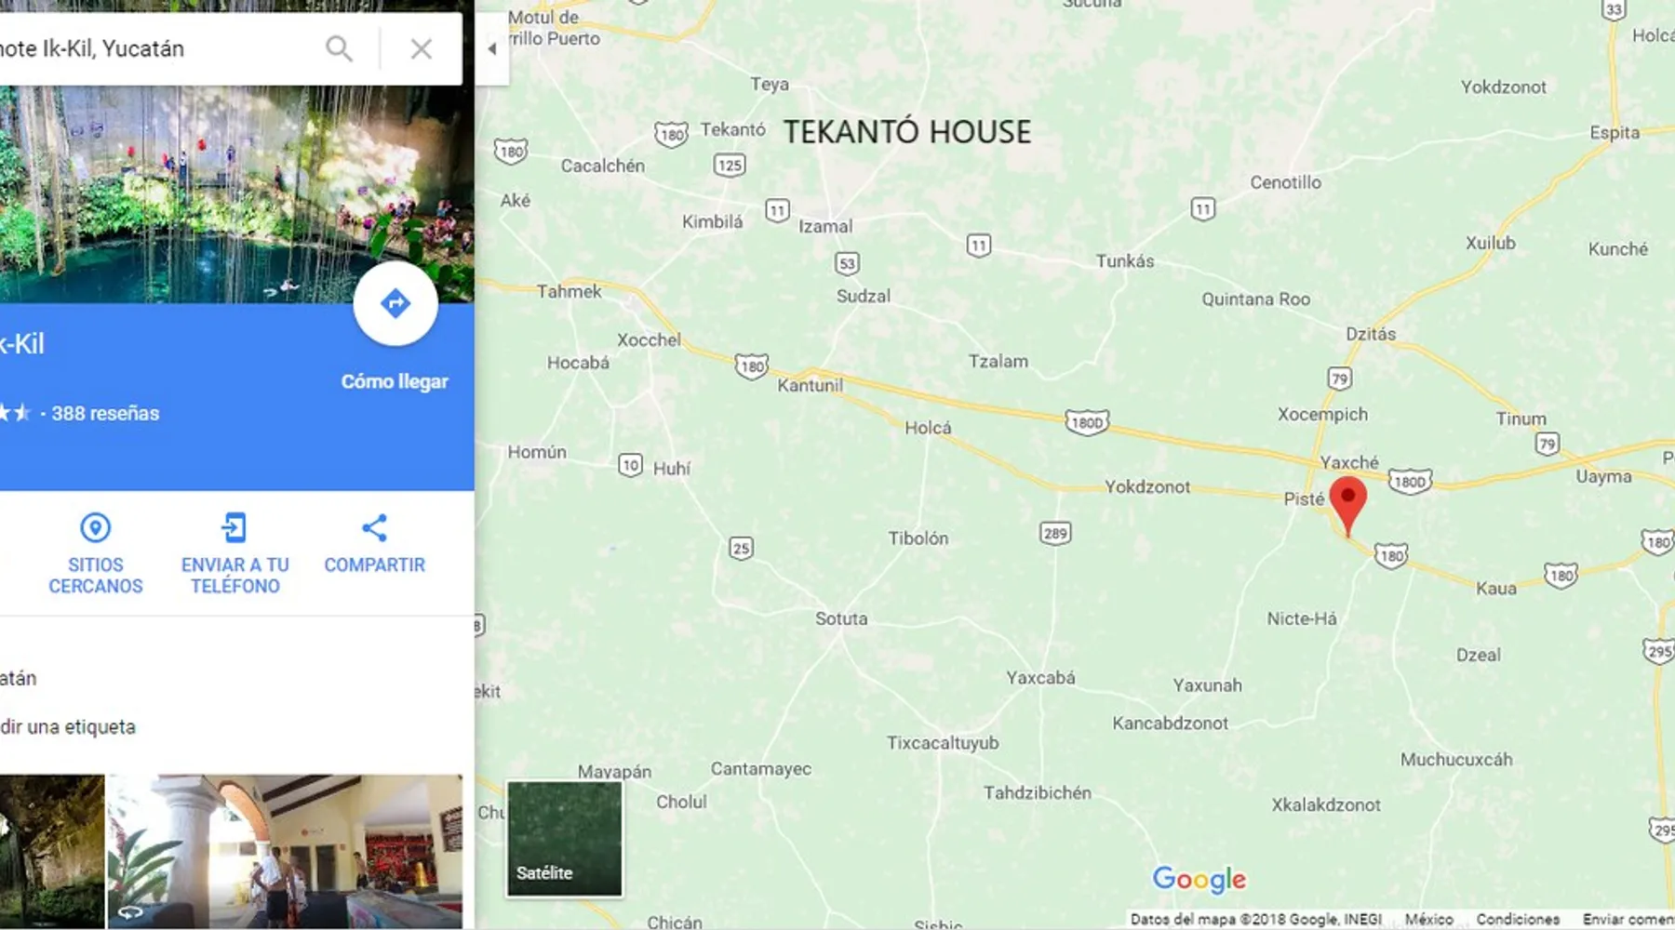Collapse the side panel arrow
Viewport: 1675px width, 930px height.
492,49
